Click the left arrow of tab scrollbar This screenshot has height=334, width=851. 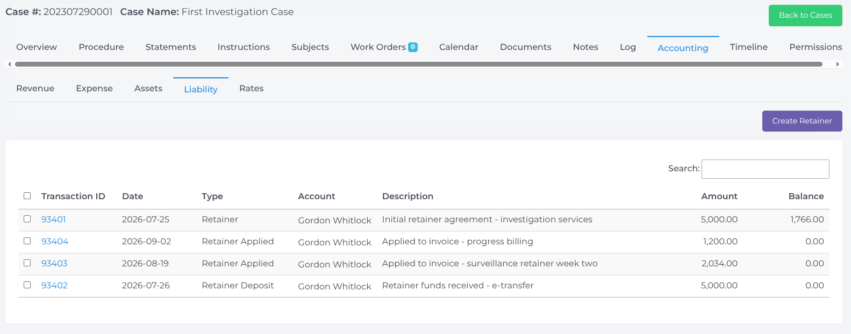[9, 64]
